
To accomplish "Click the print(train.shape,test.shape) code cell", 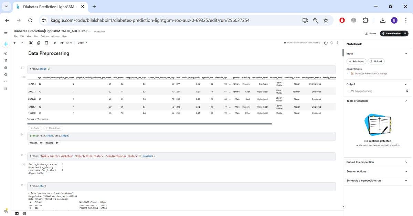I will [182, 136].
